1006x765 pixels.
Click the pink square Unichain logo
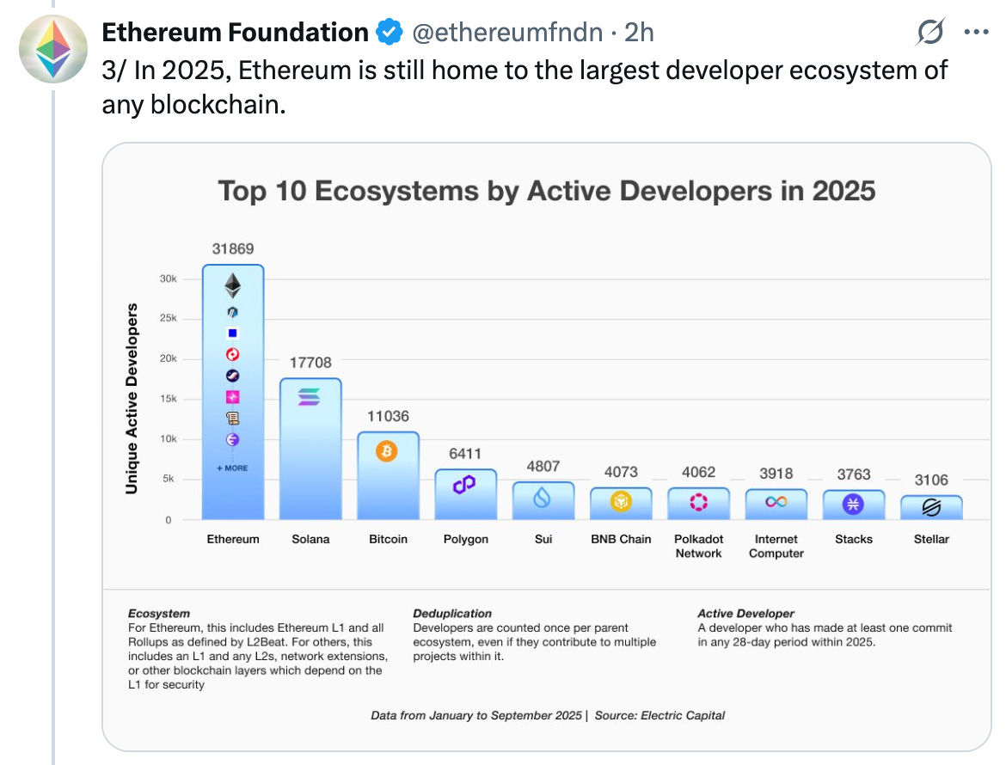tap(232, 397)
